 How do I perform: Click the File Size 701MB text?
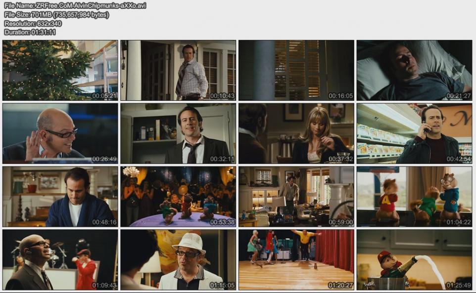click(56, 14)
